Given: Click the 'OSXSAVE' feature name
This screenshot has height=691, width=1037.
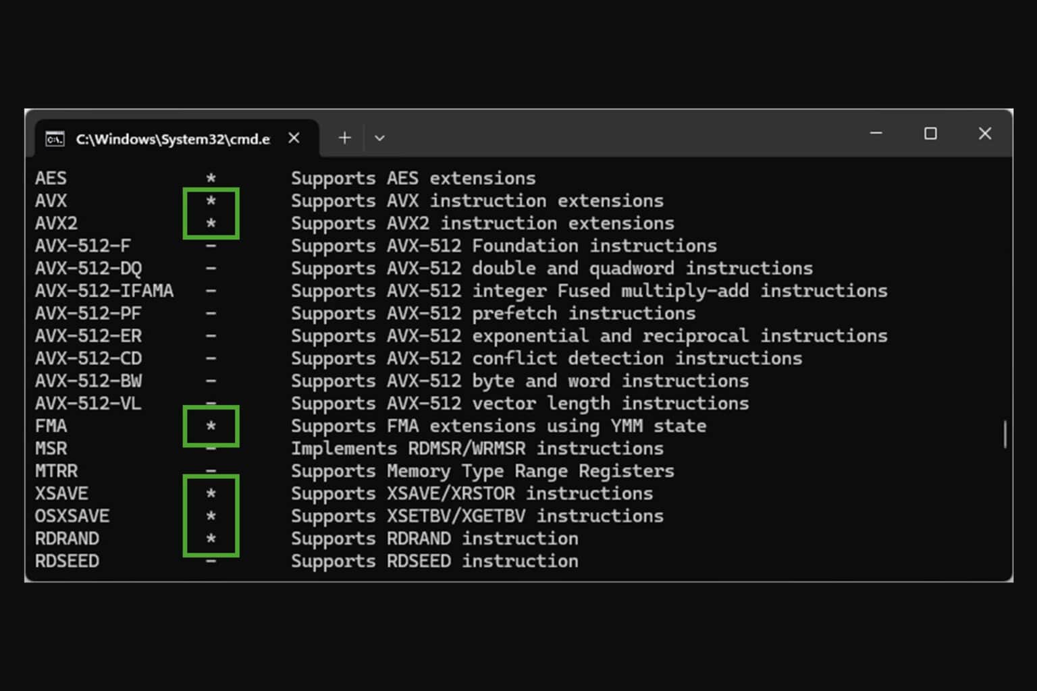Looking at the screenshot, I should coord(72,516).
